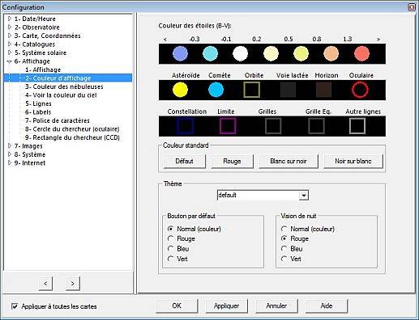The width and height of the screenshot is (419, 320).
Task: Apply the Rouge standard colors
Action: tap(232, 162)
